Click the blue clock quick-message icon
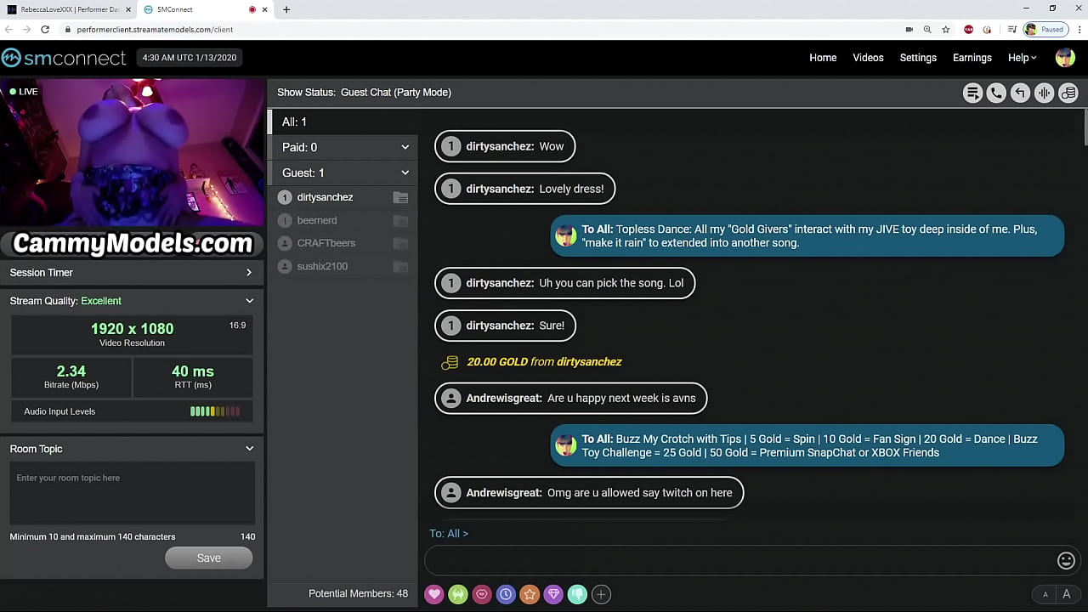 point(506,594)
